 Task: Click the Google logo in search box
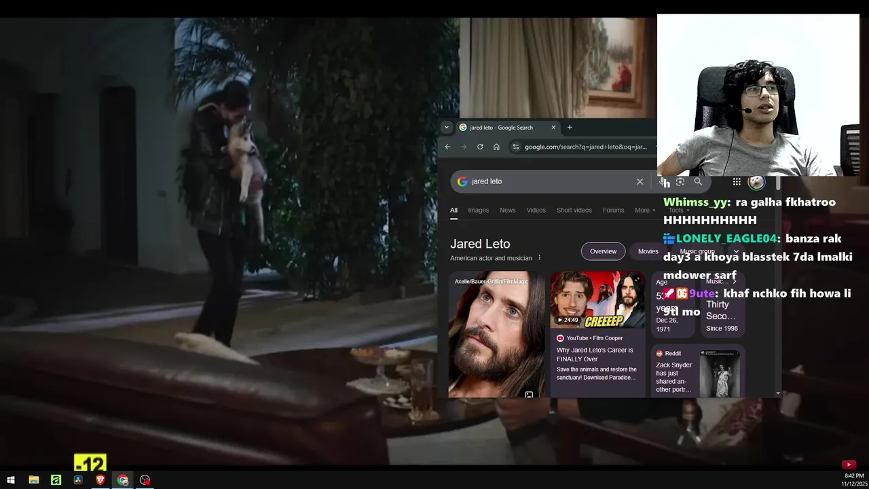[x=462, y=181]
